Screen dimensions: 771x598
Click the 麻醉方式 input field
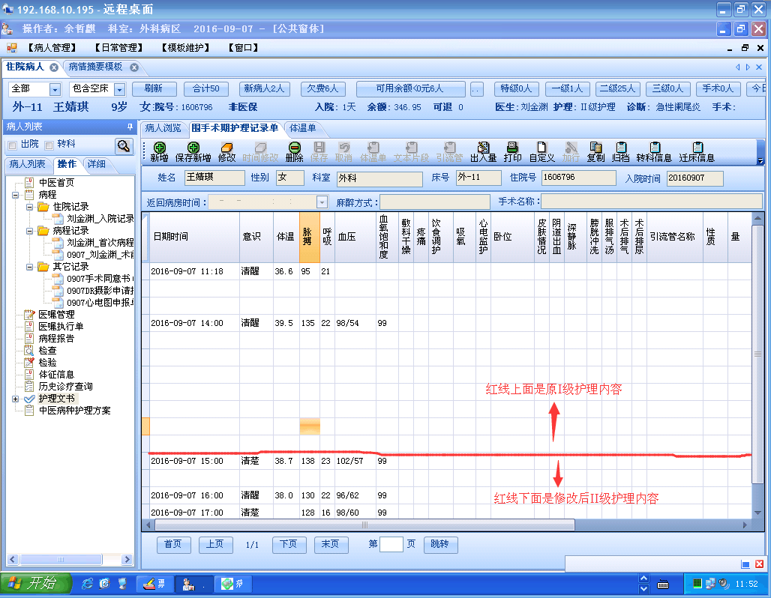click(435, 202)
